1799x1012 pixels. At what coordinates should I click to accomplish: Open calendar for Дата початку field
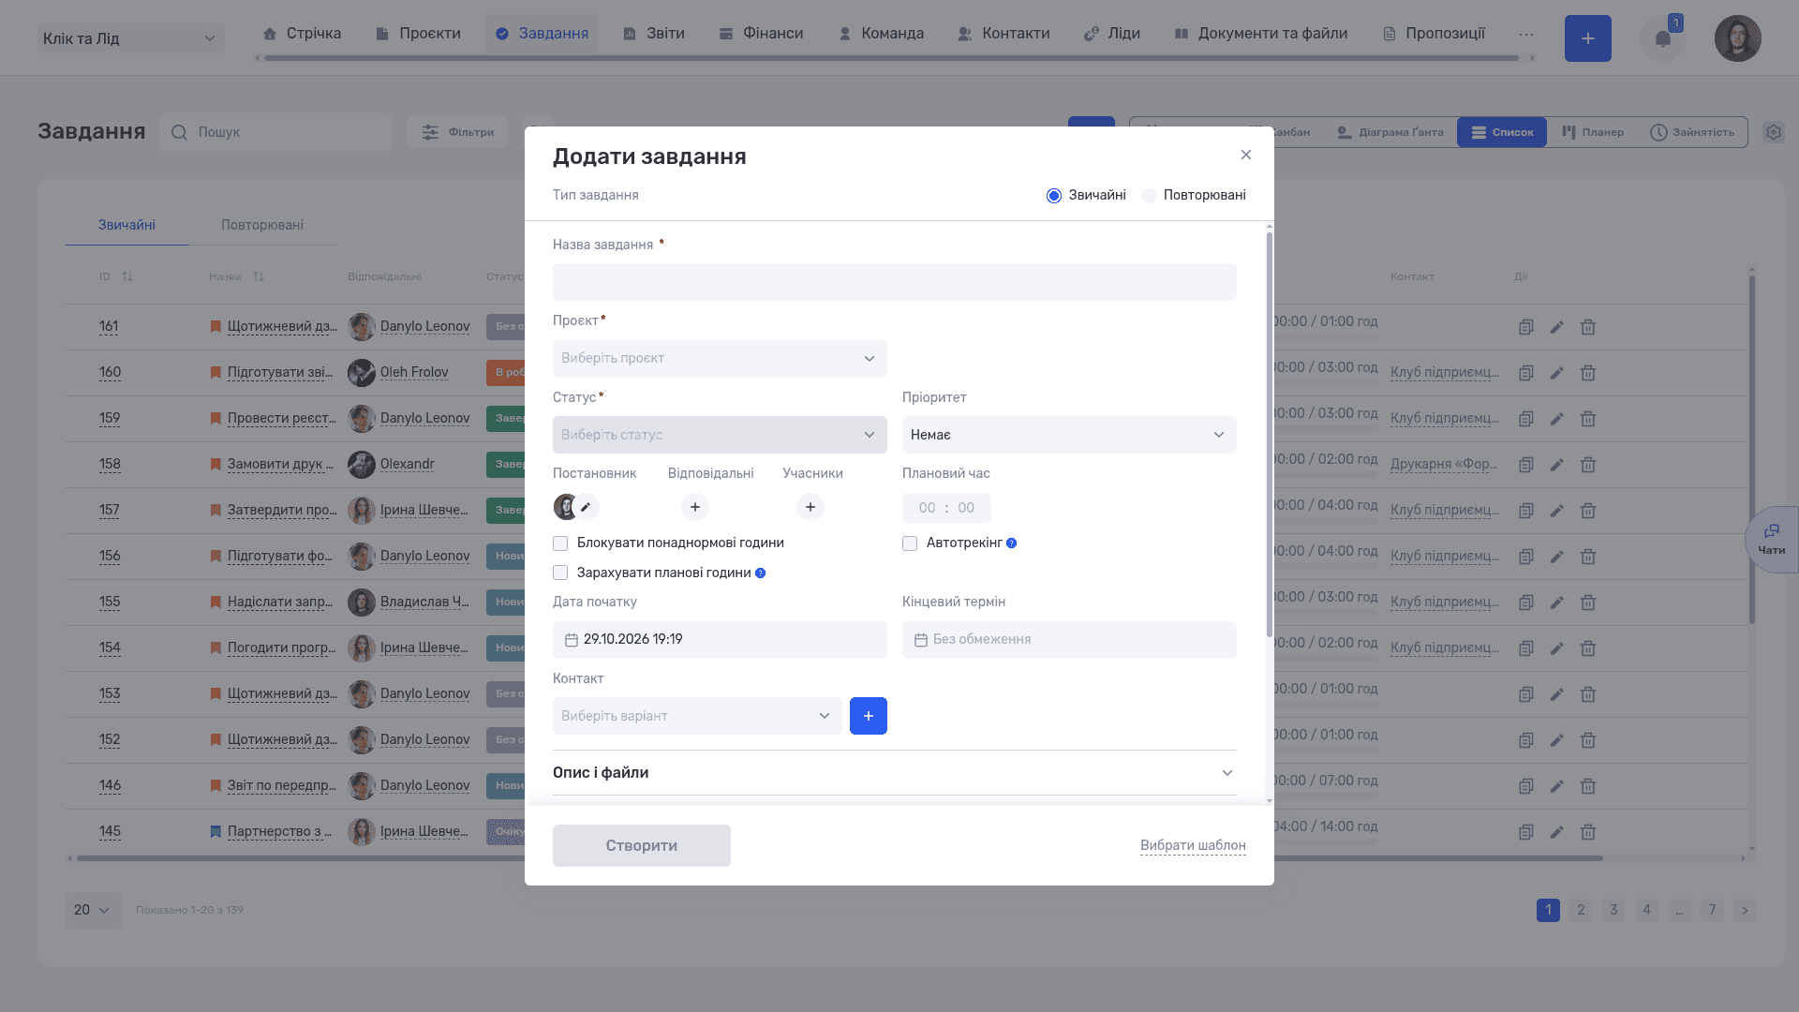click(x=571, y=640)
